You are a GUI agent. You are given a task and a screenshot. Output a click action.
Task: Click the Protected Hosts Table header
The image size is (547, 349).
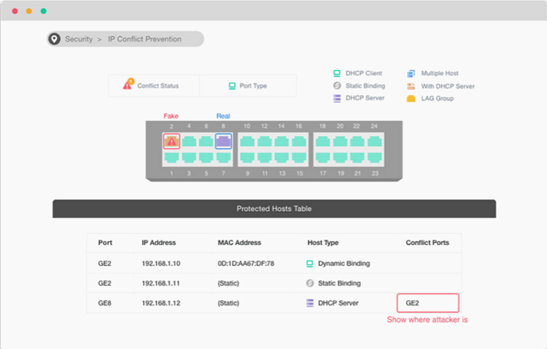[x=274, y=208]
